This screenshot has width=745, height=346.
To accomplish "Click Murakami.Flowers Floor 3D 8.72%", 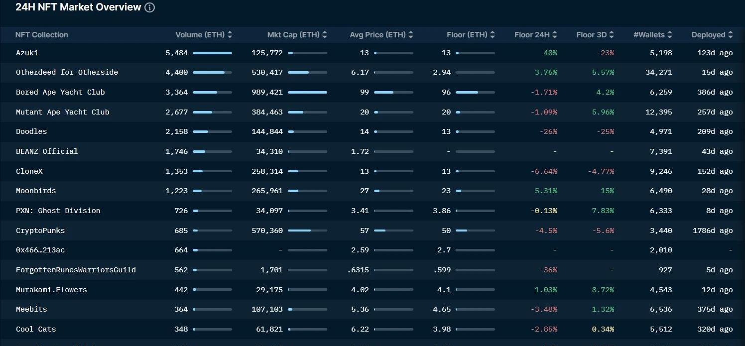I will [603, 290].
